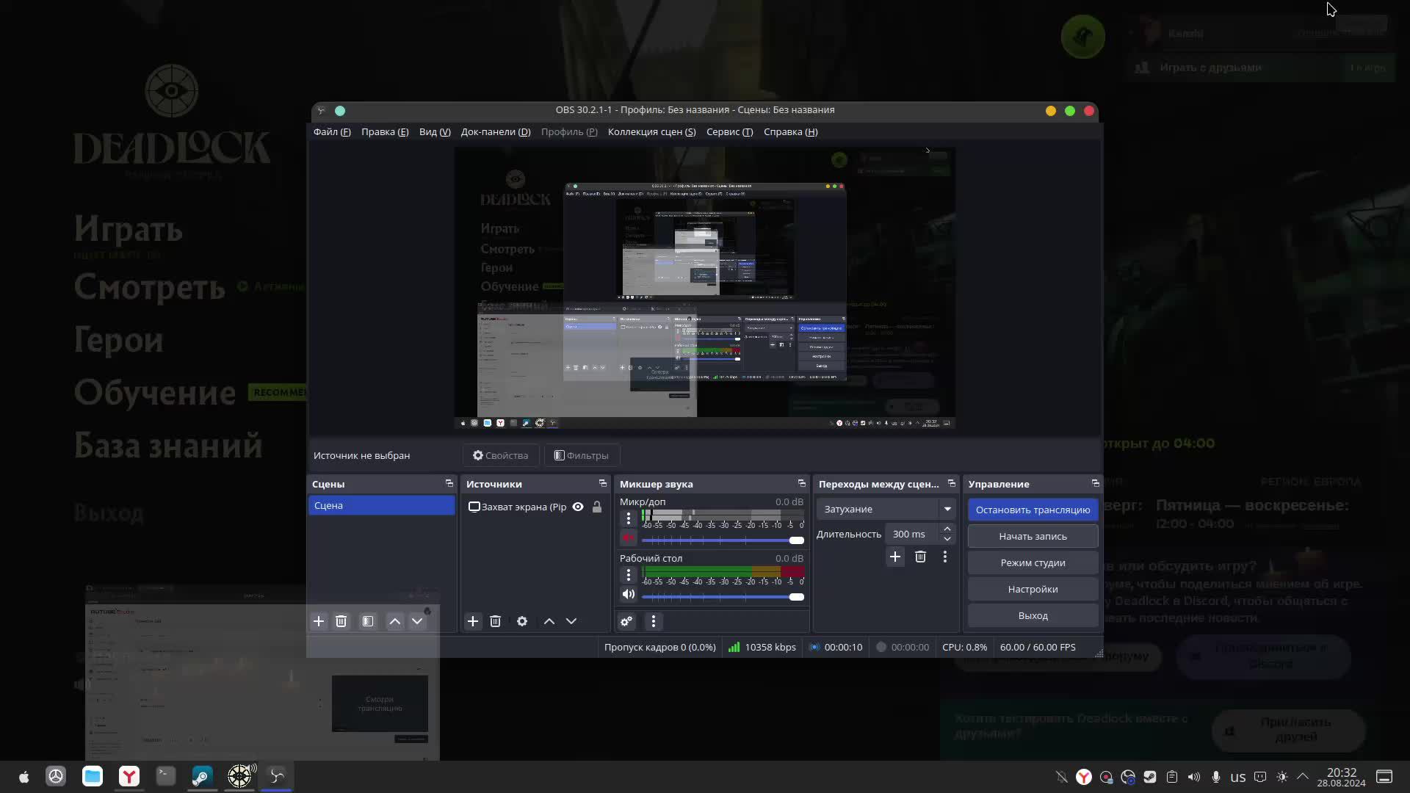Switch US keyboard layout in tray
Image resolution: width=1410 pixels, height=793 pixels.
pyautogui.click(x=1238, y=777)
